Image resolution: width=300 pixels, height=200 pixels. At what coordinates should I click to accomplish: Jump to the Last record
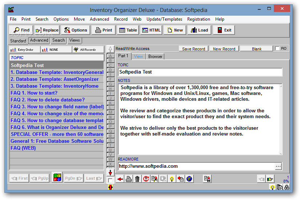pyautogui.click(x=94, y=178)
